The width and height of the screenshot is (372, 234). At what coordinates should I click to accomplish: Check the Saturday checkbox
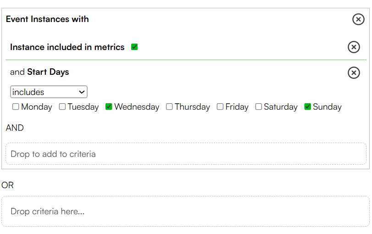[x=258, y=106]
